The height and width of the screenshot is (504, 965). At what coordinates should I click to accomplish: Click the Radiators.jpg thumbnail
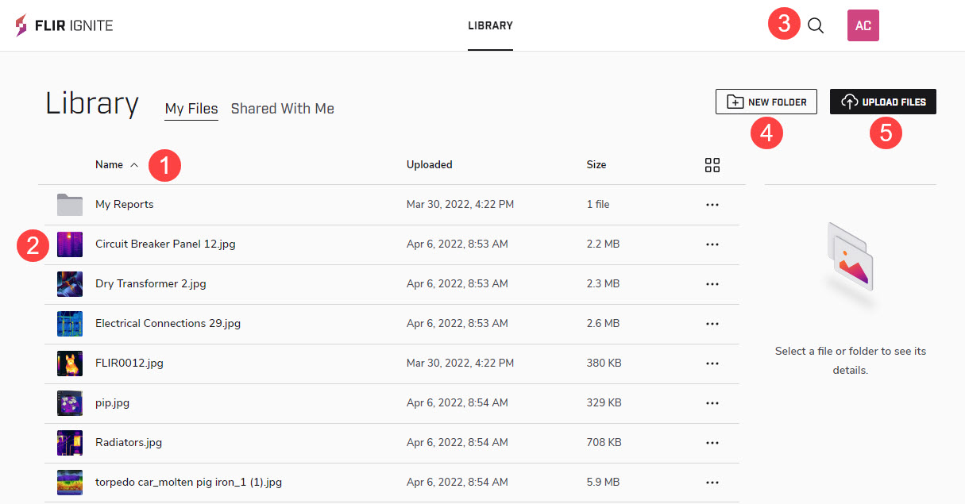(70, 443)
